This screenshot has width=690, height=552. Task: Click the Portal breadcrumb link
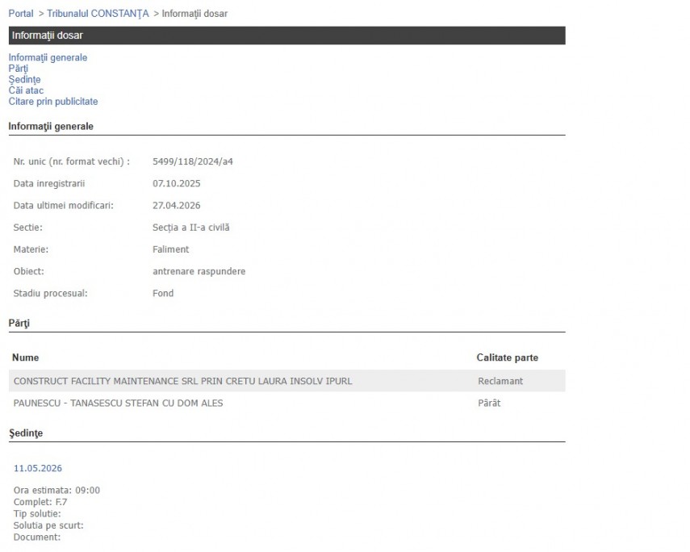pos(21,14)
